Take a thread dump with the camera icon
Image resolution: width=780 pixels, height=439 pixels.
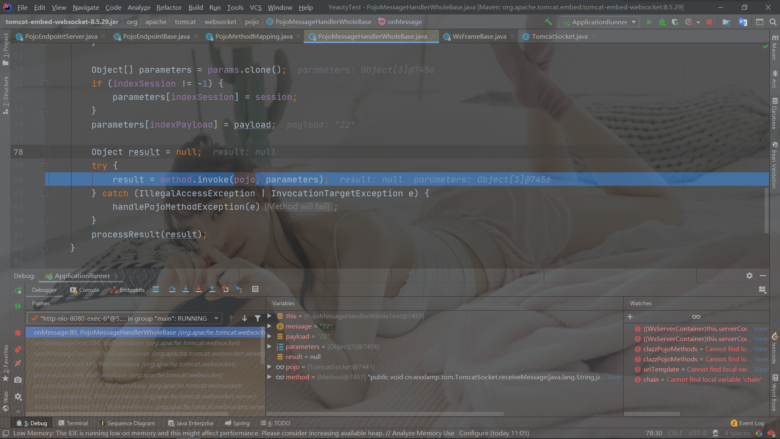tap(18, 380)
